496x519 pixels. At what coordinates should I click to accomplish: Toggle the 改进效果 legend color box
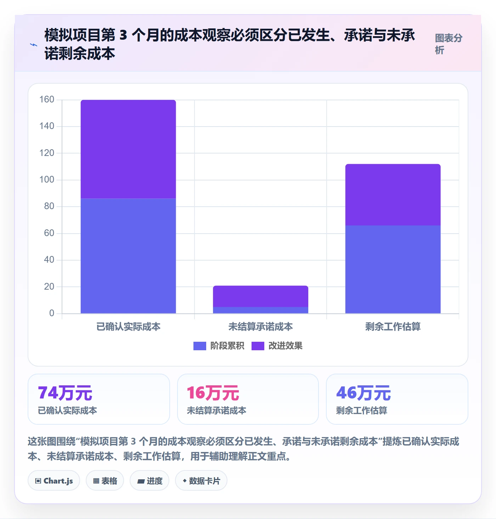click(258, 346)
